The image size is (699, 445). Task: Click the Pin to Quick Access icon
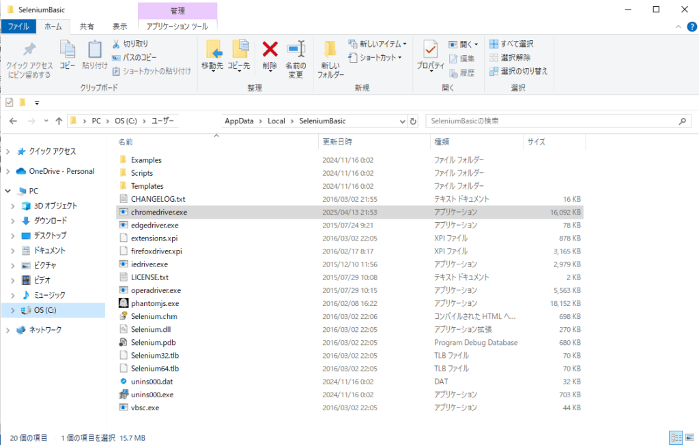point(29,50)
